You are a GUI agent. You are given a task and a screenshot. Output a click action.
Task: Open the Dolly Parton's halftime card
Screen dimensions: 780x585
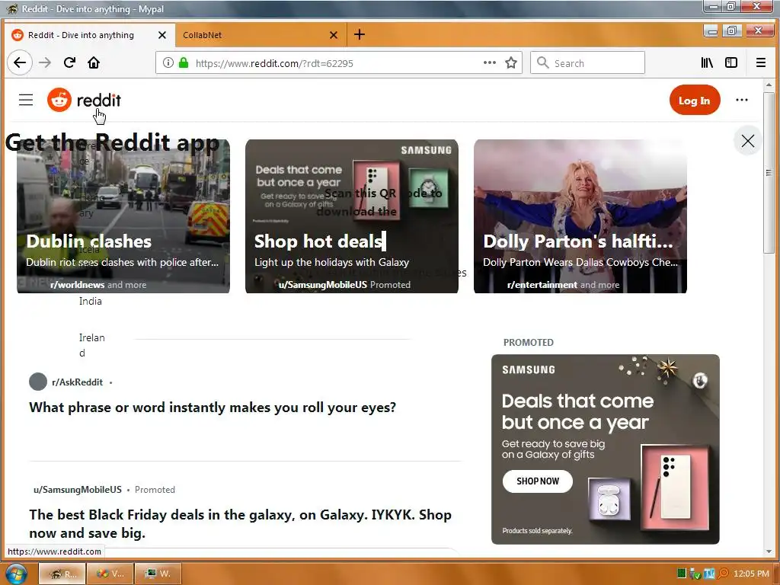point(580,216)
